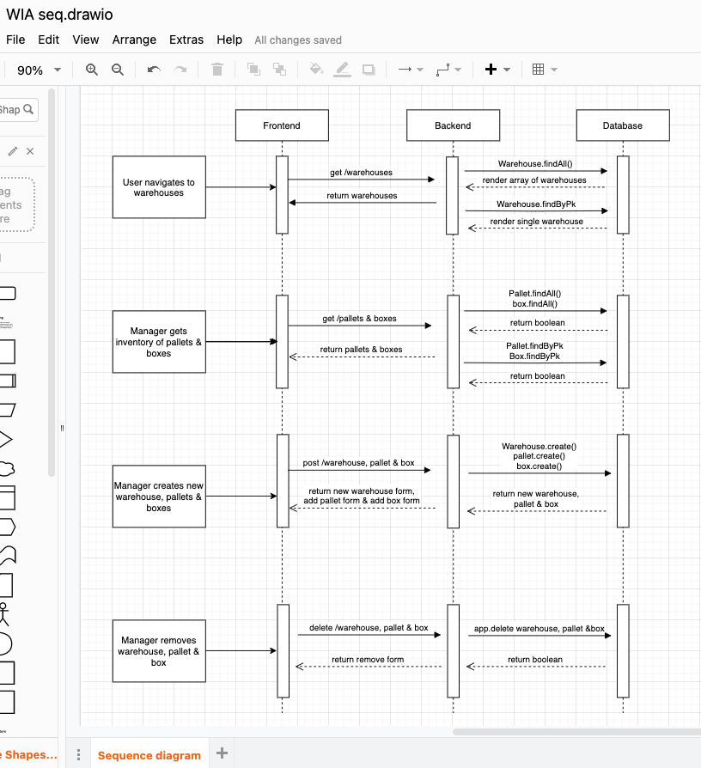Select the Sequence diagram page tab

point(149,754)
